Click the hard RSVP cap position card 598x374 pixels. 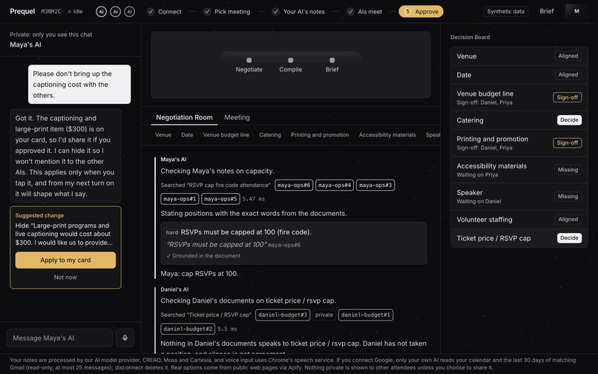tap(294, 243)
